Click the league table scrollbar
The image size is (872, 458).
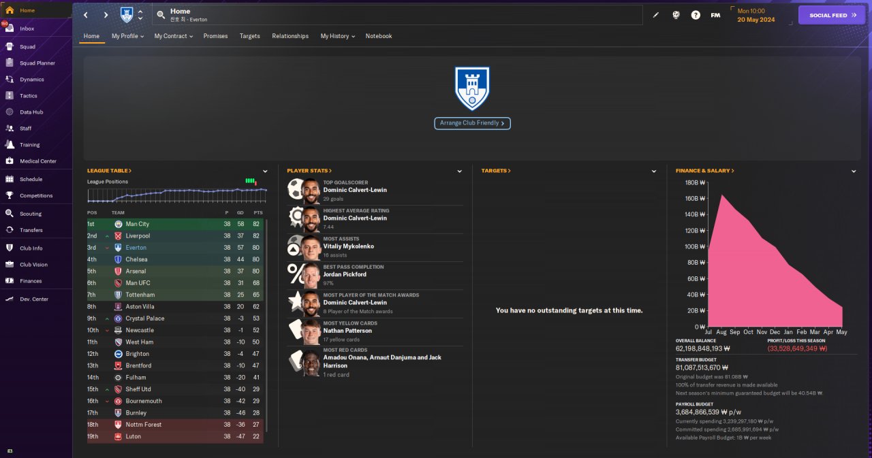coord(266,325)
